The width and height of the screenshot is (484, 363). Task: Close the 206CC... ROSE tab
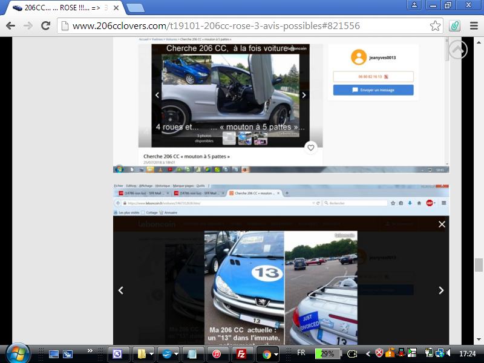click(116, 8)
